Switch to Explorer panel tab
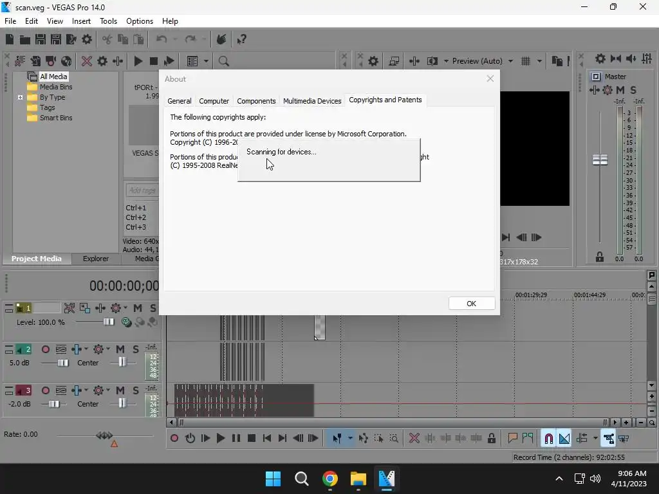The width and height of the screenshot is (659, 494). tap(96, 259)
